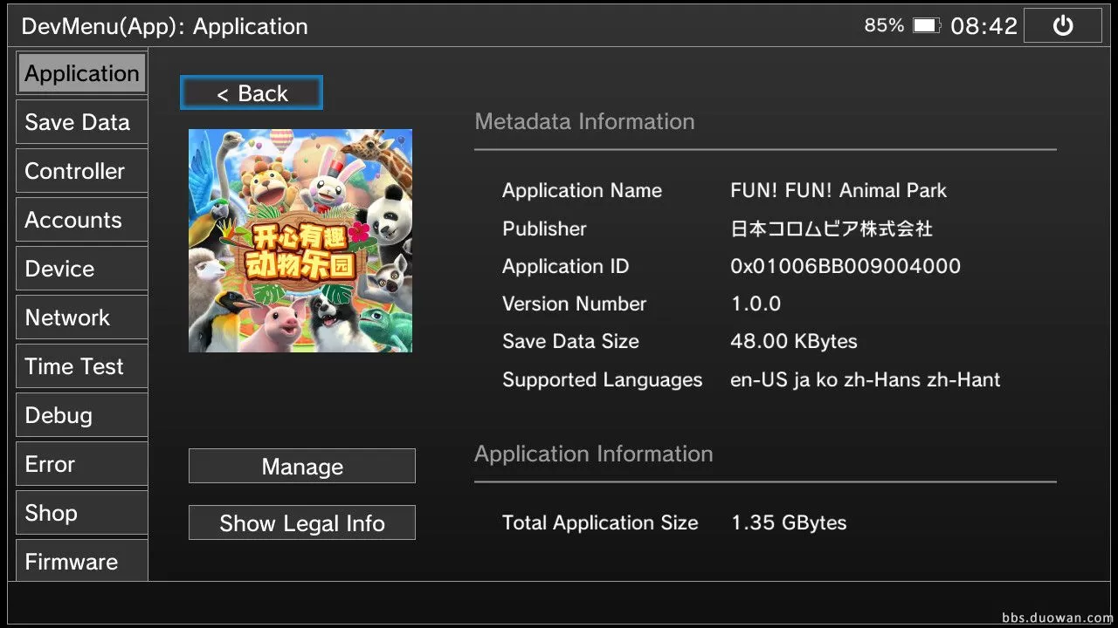
Task: Click the Application ID value
Action: point(845,267)
